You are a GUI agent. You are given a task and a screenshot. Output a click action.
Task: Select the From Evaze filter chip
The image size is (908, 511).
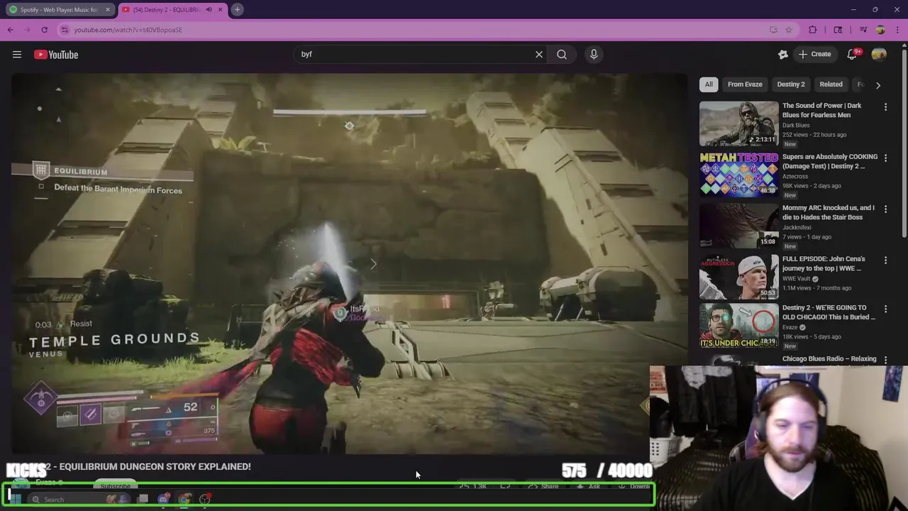click(x=745, y=84)
